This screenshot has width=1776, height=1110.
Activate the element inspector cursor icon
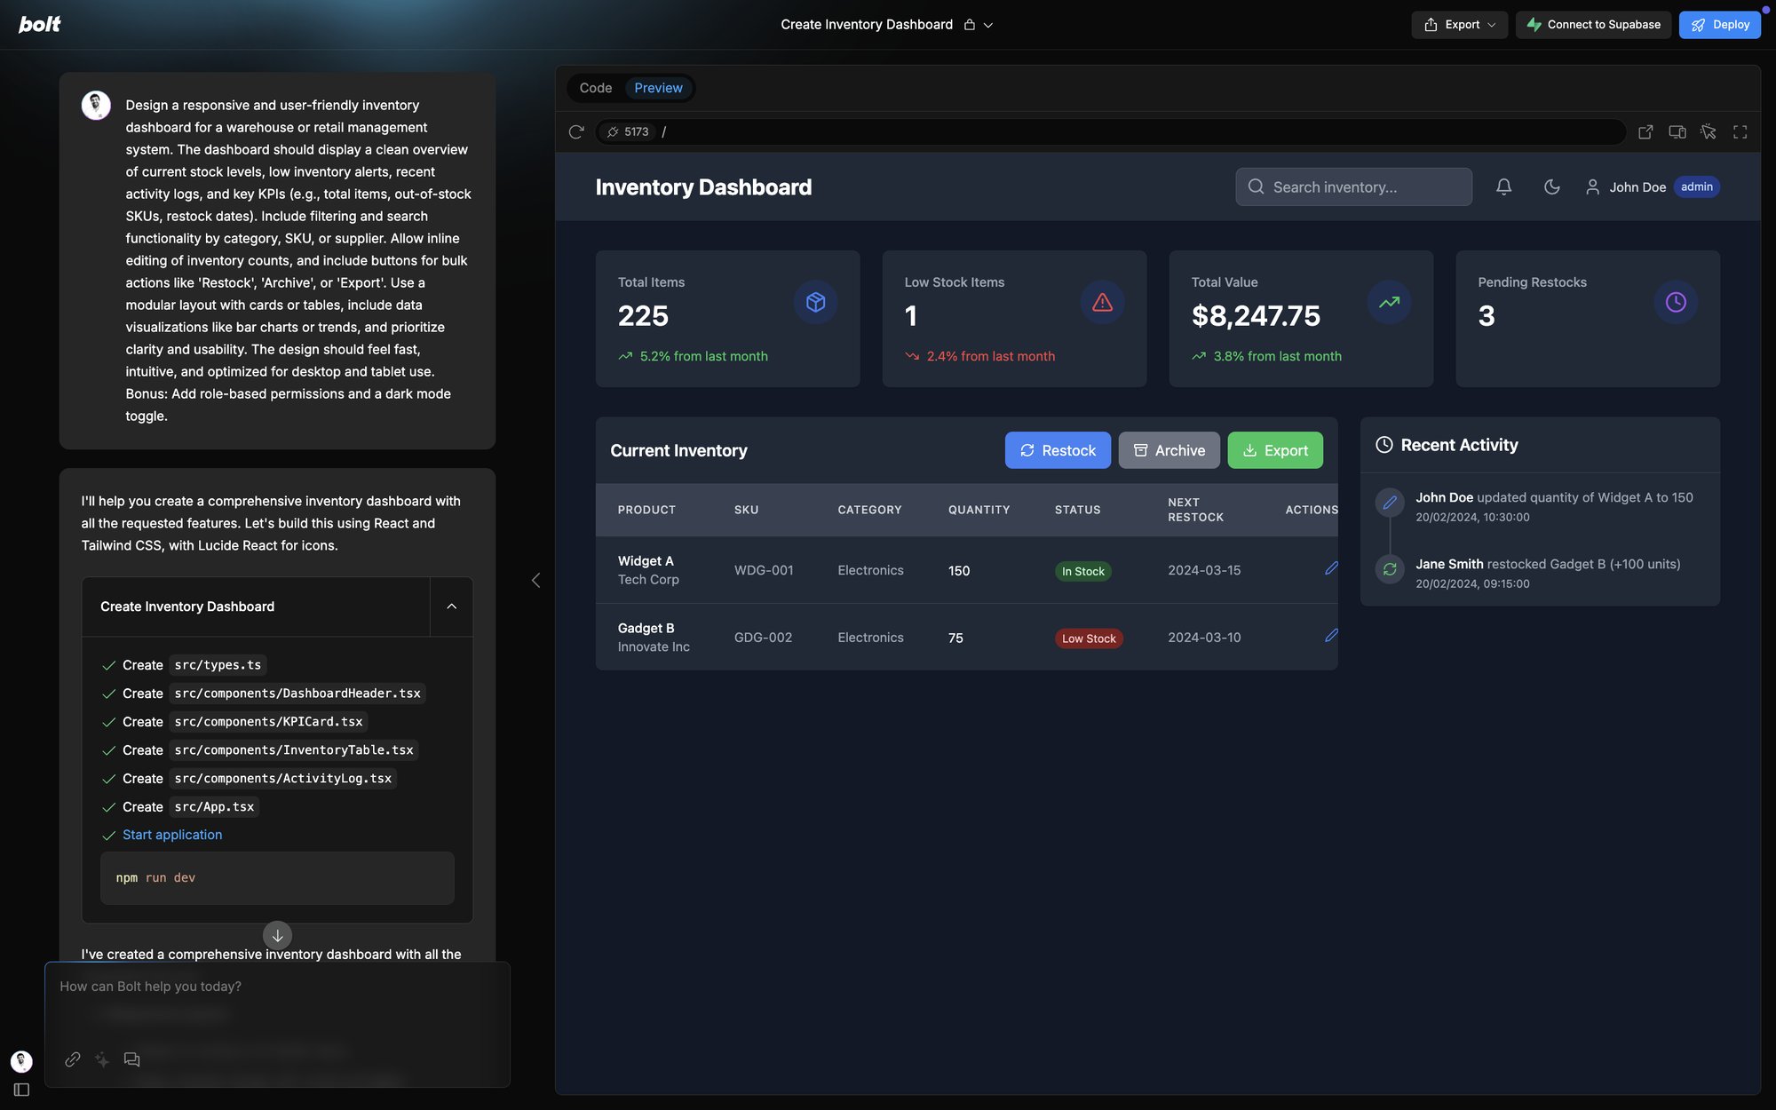coord(1709,131)
